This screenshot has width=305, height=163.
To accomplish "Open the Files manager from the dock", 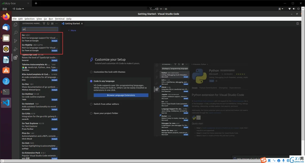I will pos(6,38).
